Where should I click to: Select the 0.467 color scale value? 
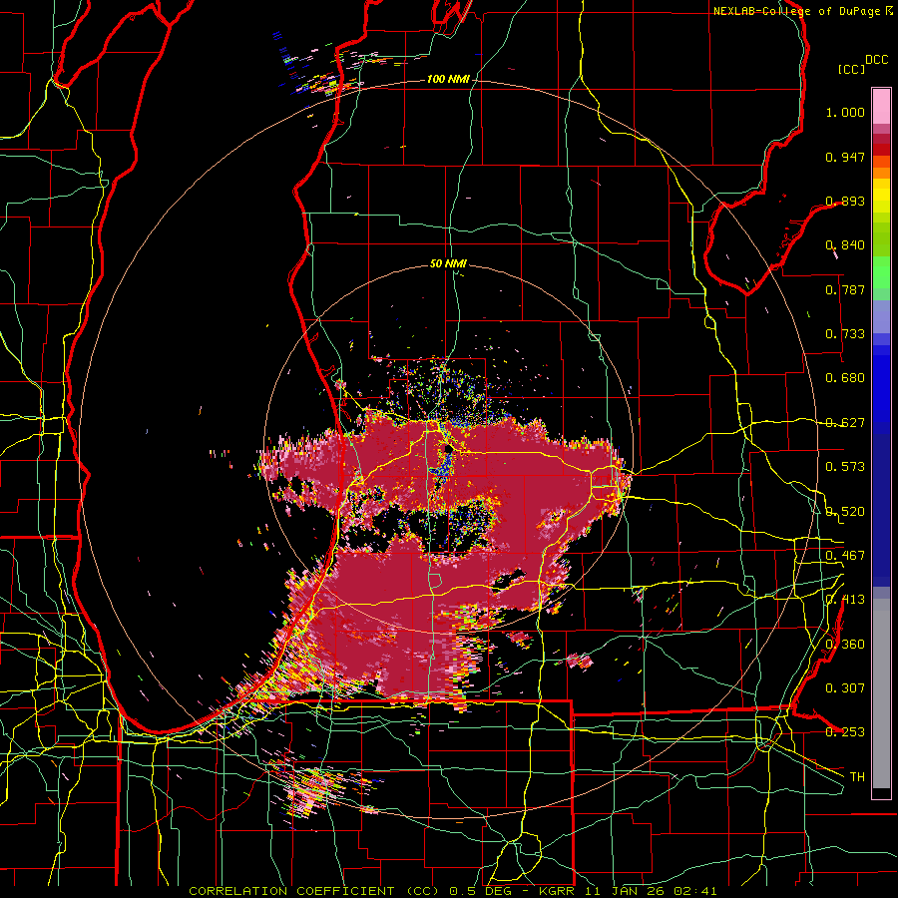tap(845, 555)
